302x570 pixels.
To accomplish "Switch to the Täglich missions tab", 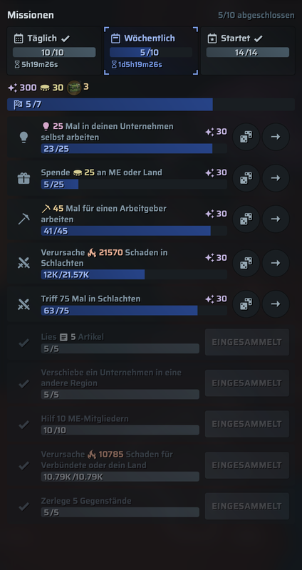I will (x=54, y=51).
